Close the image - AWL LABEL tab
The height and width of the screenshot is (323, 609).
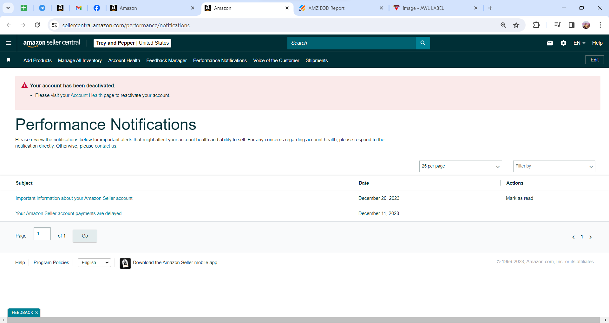coord(476,8)
